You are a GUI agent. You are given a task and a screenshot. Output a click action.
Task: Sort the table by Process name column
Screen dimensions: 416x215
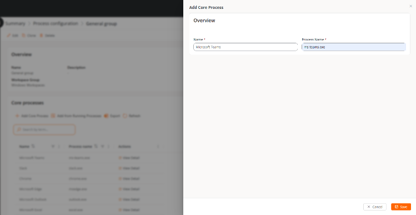coord(96,146)
